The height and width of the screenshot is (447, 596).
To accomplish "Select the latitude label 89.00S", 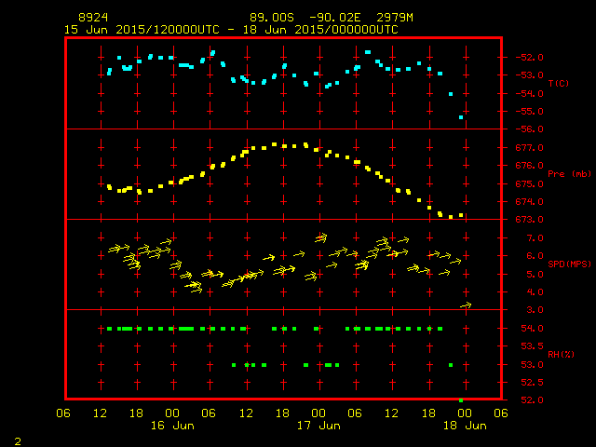I will click(271, 18).
